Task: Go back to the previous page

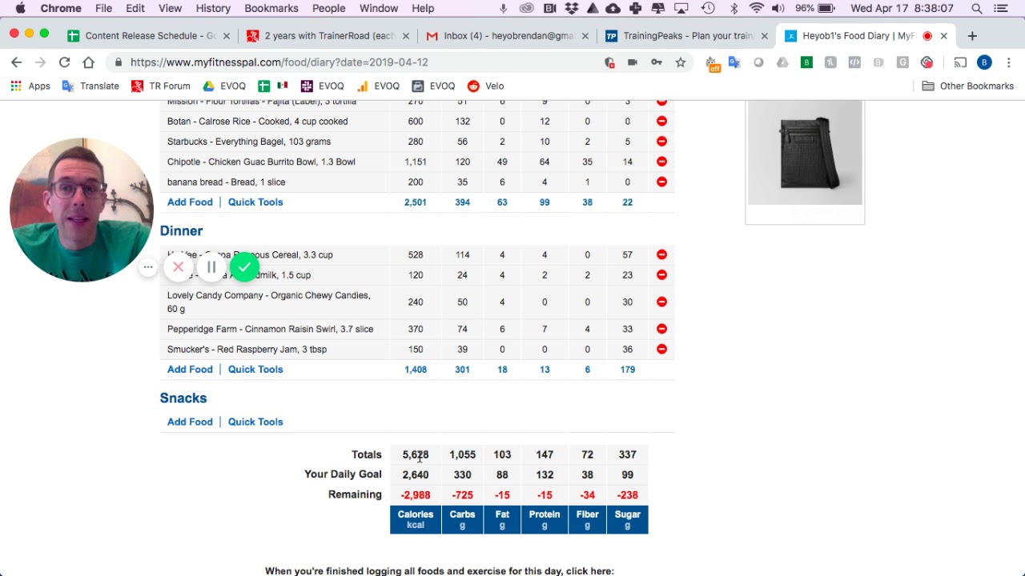Action: [x=16, y=62]
